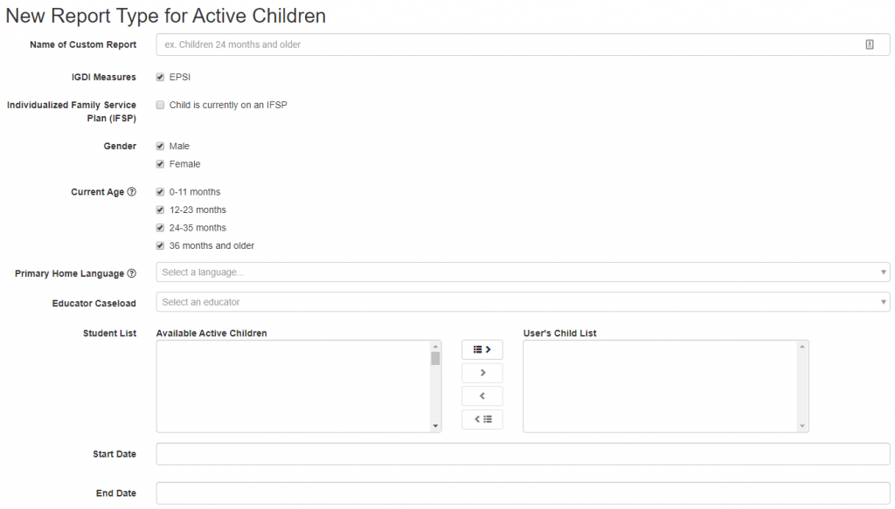Click the Available Active Children scrollbar thumb
The height and width of the screenshot is (509, 895).
coord(435,358)
